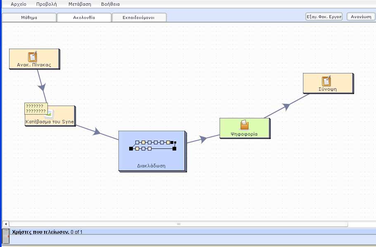Click the arrowhead pointing toward Ψηφοφορία
The width and height of the screenshot is (376, 247).
point(203,139)
